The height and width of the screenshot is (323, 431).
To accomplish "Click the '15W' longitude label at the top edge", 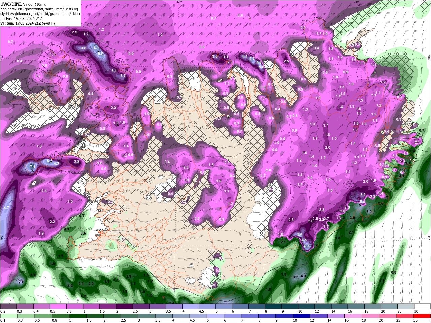I will pos(357,1).
